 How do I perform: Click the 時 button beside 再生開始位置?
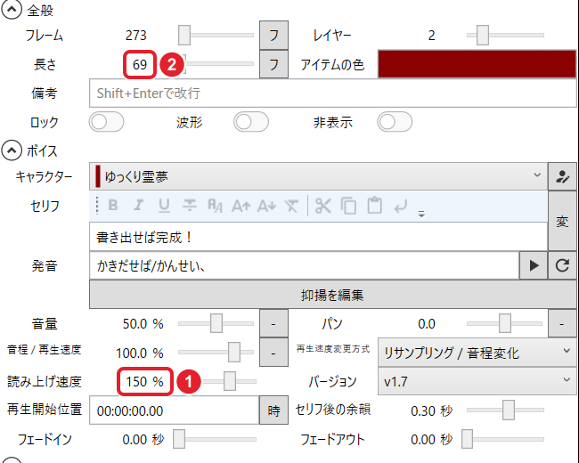coord(273,410)
